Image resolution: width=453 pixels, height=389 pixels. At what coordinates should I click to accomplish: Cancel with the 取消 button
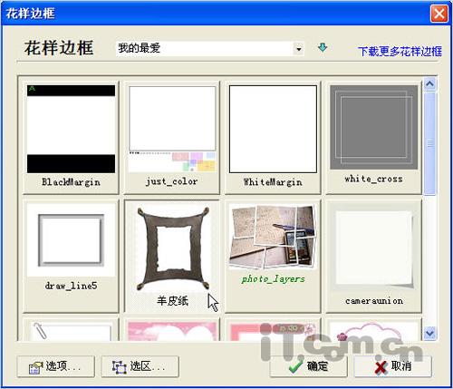pos(392,366)
